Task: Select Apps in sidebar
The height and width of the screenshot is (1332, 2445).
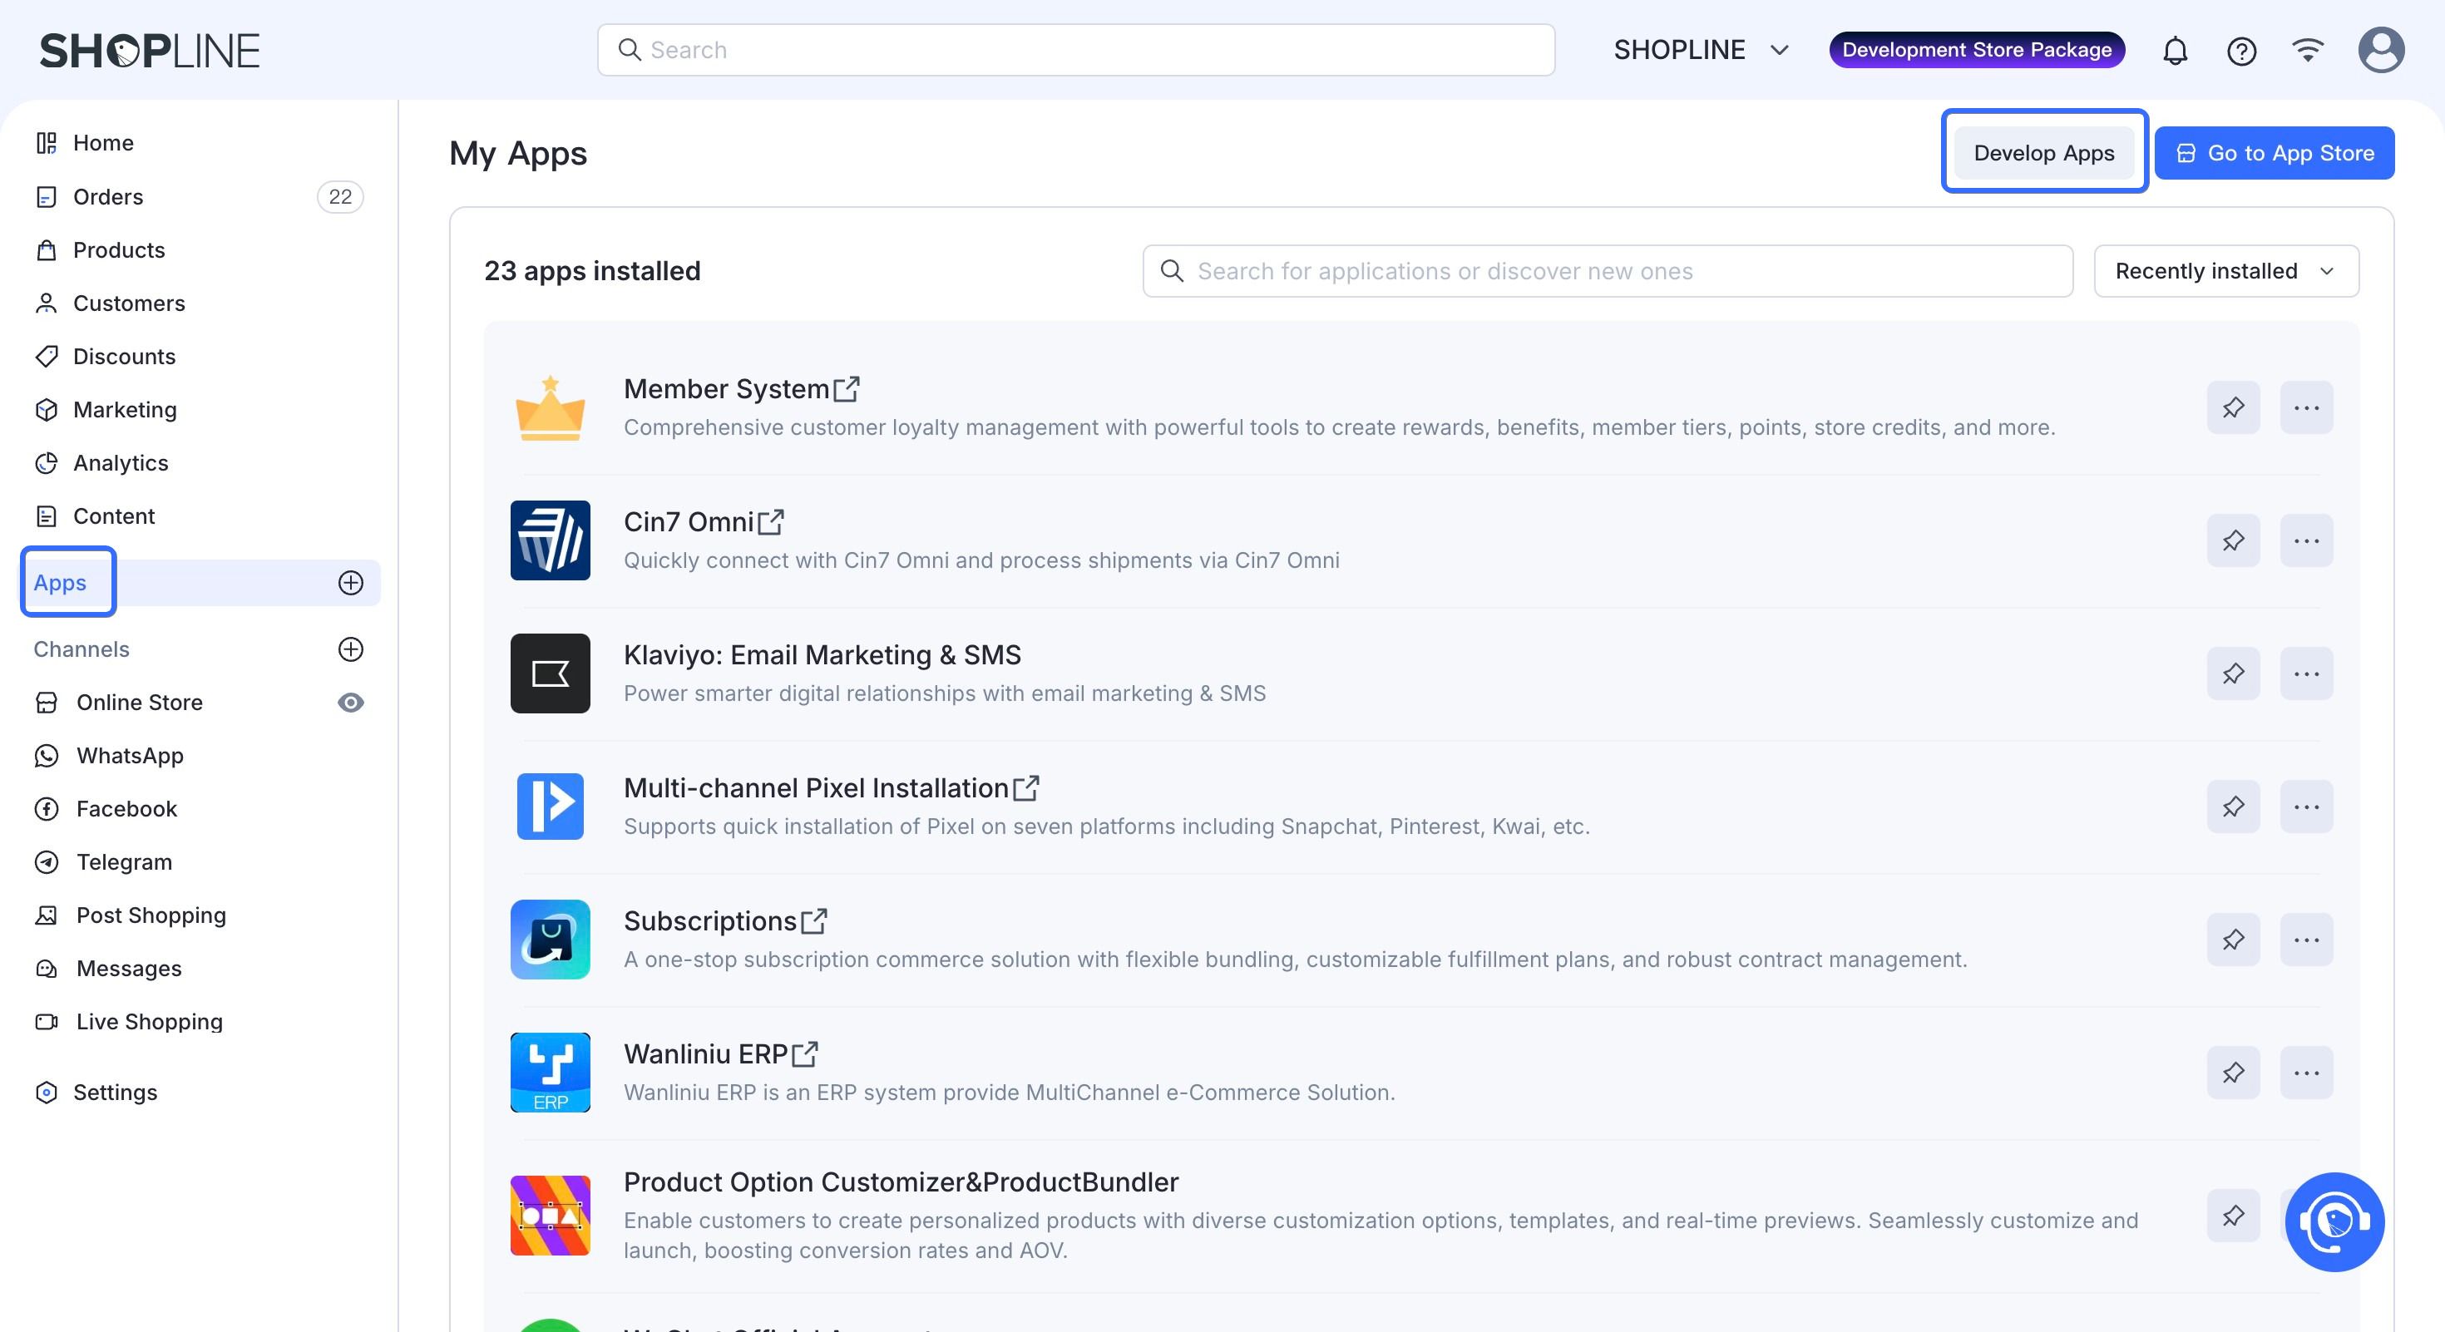Action: point(60,583)
